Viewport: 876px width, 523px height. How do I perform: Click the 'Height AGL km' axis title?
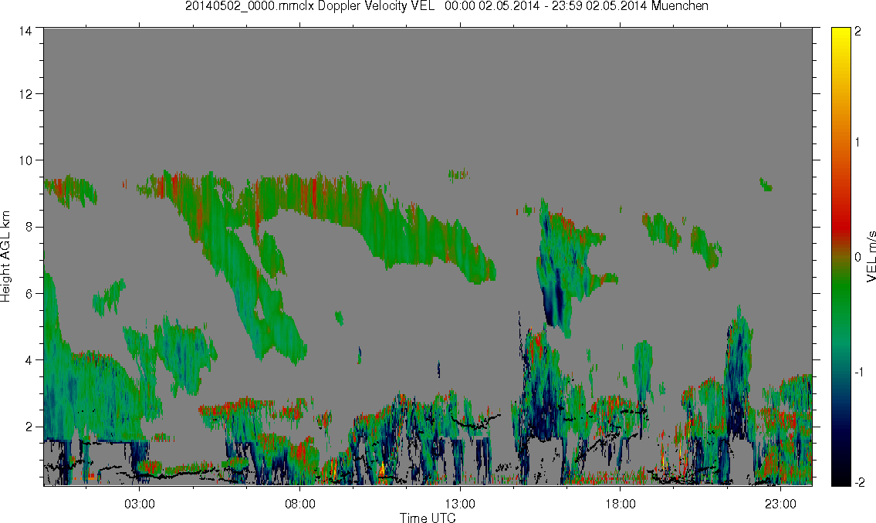coord(5,257)
